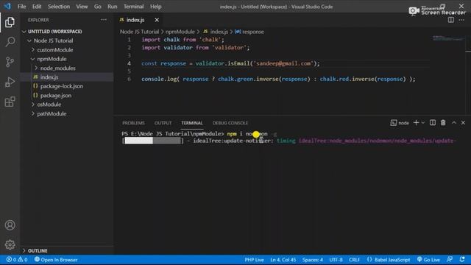Click Ln 4, Col 45 cursor position

pyautogui.click(x=283, y=260)
